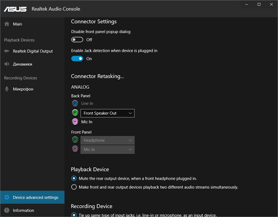Screen dimensions: 278x217
Task: Click the gear icon for Device advanced settings
Action: click(x=7, y=197)
